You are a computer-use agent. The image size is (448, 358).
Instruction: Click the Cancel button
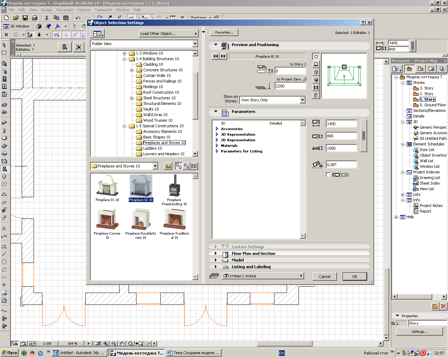[x=324, y=276]
